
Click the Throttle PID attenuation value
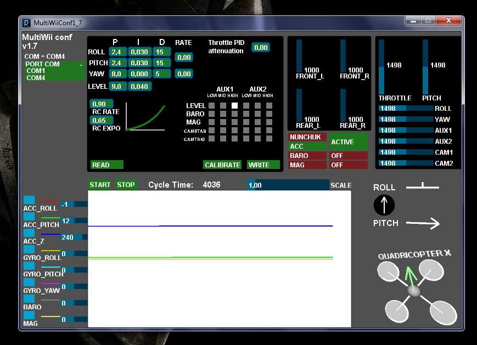pos(261,47)
